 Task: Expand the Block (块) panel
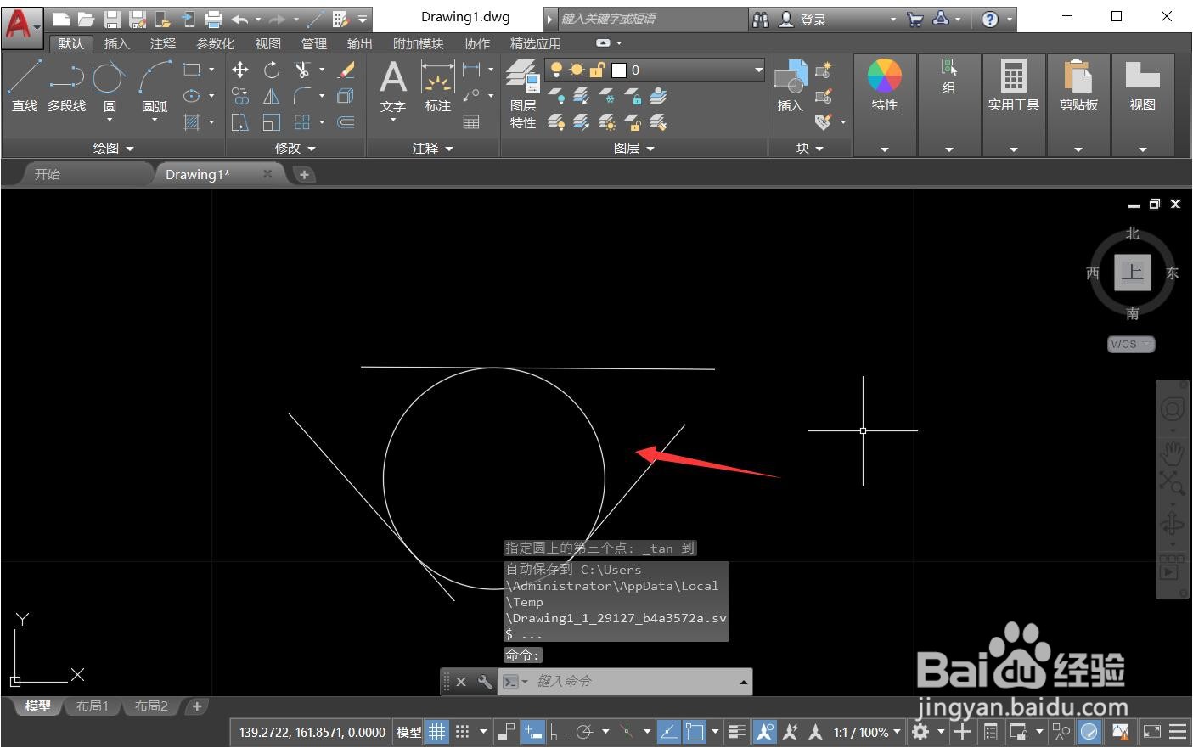click(x=809, y=148)
